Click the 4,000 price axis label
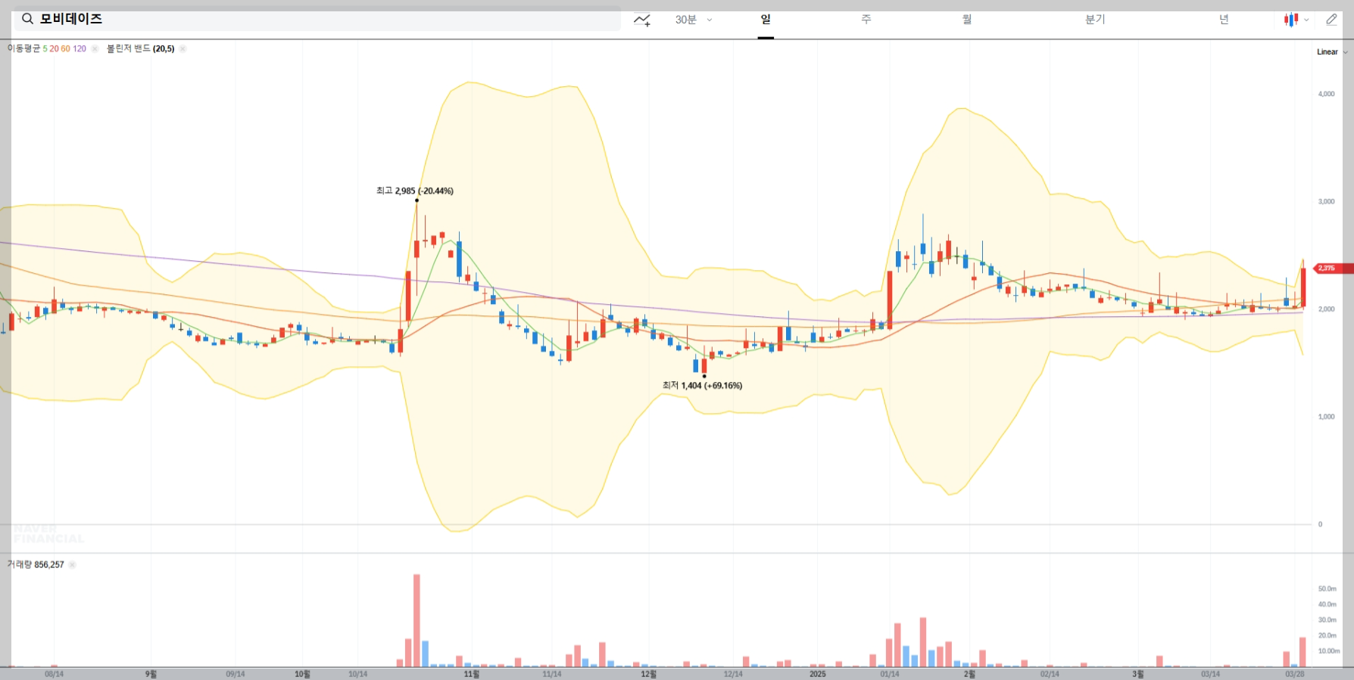The width and height of the screenshot is (1354, 680). pos(1326,94)
